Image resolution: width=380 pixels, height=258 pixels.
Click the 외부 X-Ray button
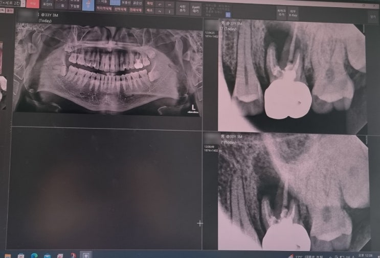293,13
